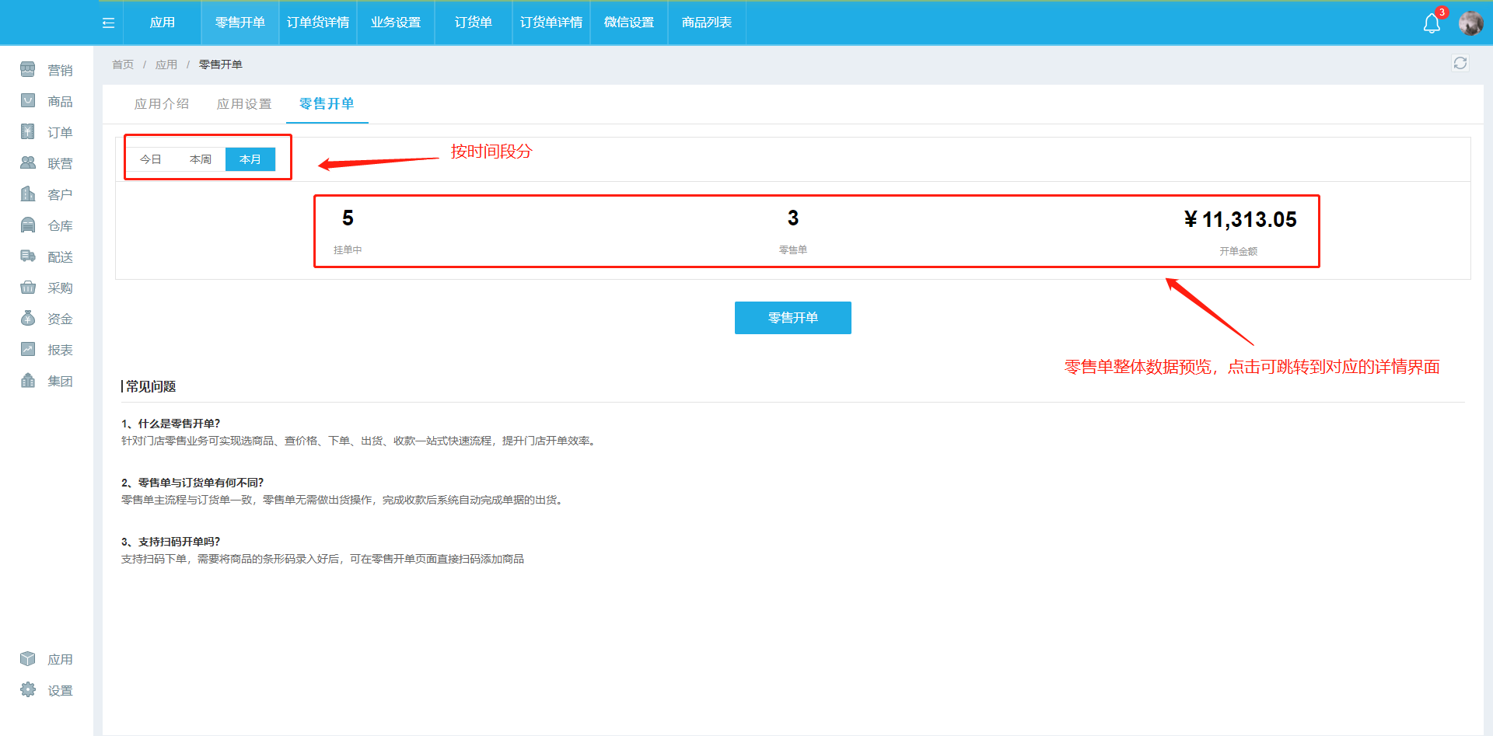Open 订货单 tab in top bar
This screenshot has width=1493, height=736.
coord(474,23)
